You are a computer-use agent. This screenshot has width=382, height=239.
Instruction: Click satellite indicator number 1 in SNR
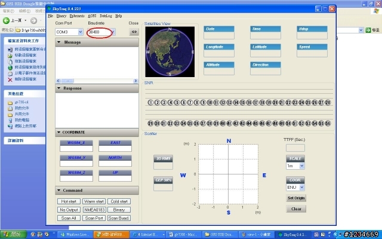tap(150, 102)
